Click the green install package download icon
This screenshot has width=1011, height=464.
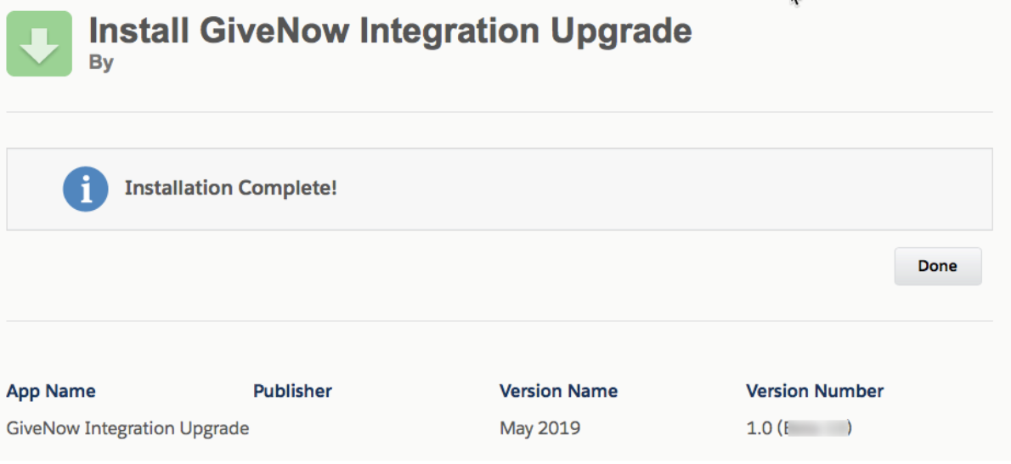[x=39, y=43]
